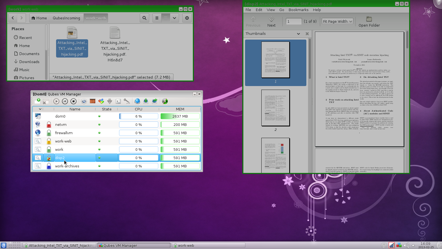442x249 pixels.
Task: Click the Previous page button in PDF viewer
Action: click(x=253, y=22)
